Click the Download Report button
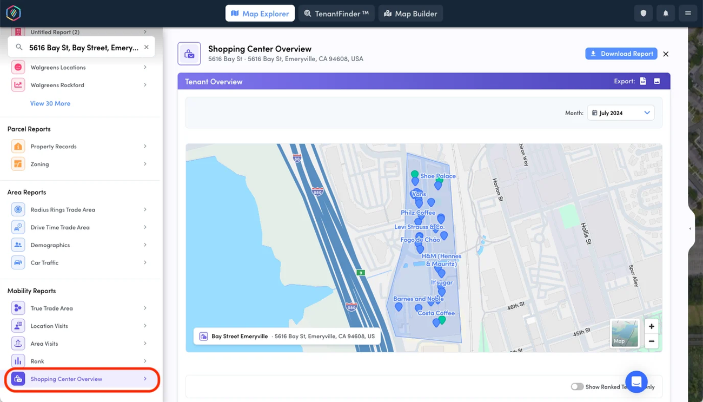Viewport: 703px width, 402px height. click(621, 54)
